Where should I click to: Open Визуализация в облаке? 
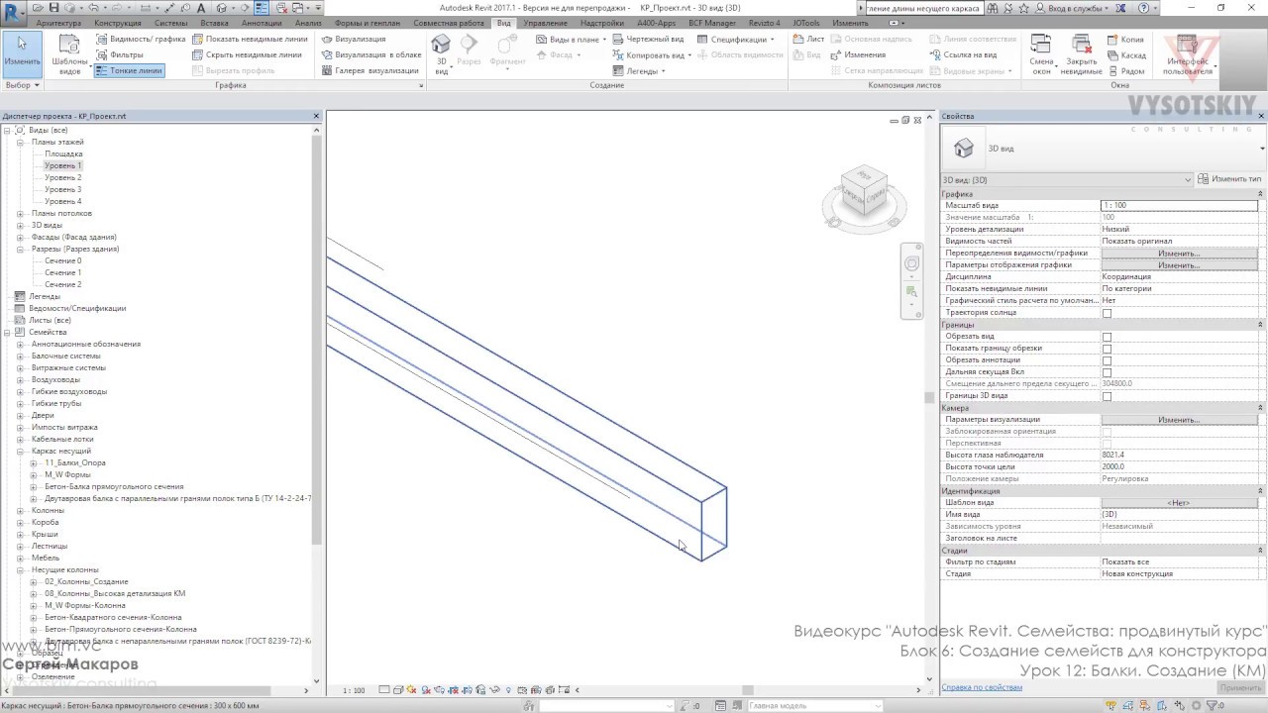pos(371,55)
